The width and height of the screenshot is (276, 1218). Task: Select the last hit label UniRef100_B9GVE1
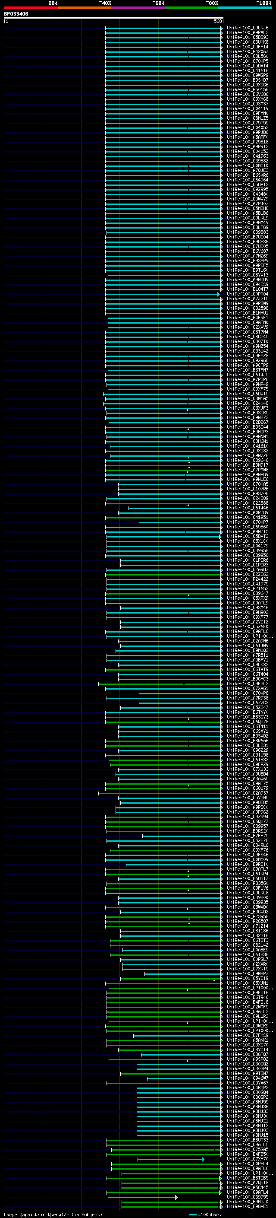(247, 1207)
